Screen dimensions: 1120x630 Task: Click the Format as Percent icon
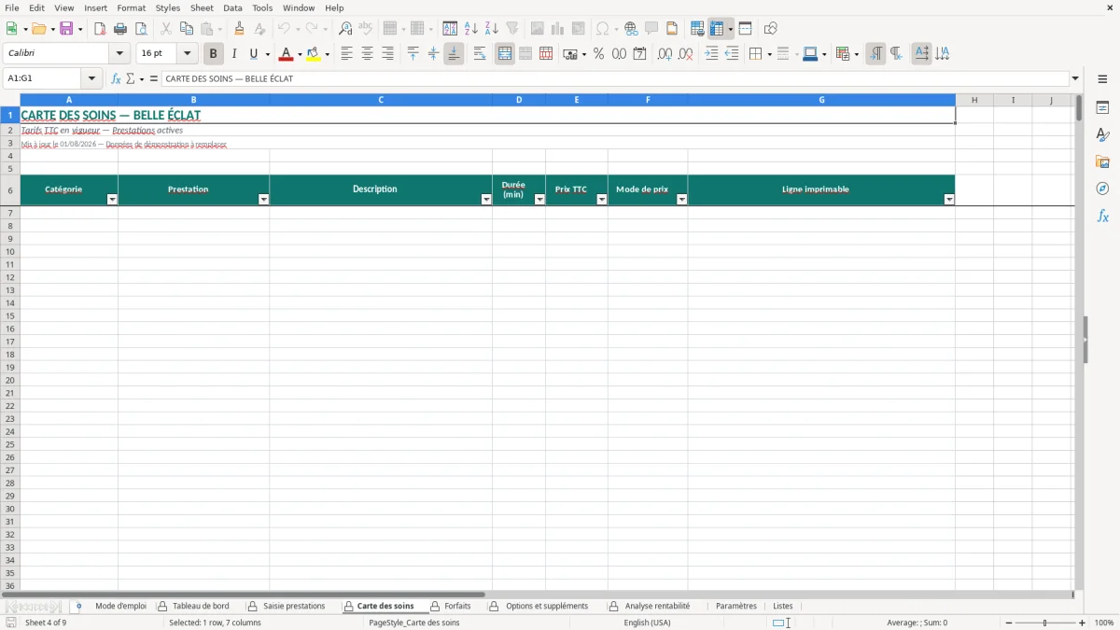(598, 54)
